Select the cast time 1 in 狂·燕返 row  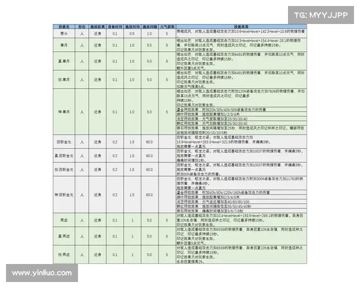point(132,254)
